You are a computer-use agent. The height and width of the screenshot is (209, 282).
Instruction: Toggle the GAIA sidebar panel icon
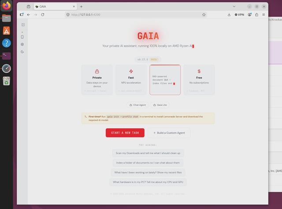pyautogui.click(x=23, y=25)
